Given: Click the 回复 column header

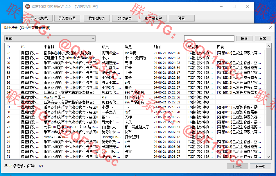Looking at the screenshot, I should pos(240,47).
